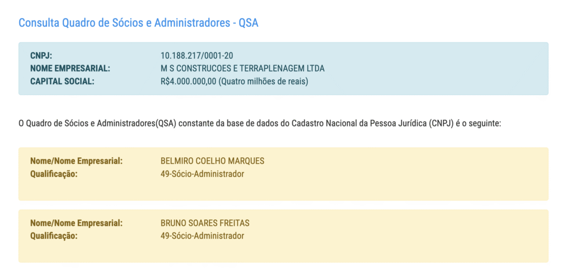Click the text "(Quatro milhões de reais)"
Screen dimensions: 564x270
(263, 82)
